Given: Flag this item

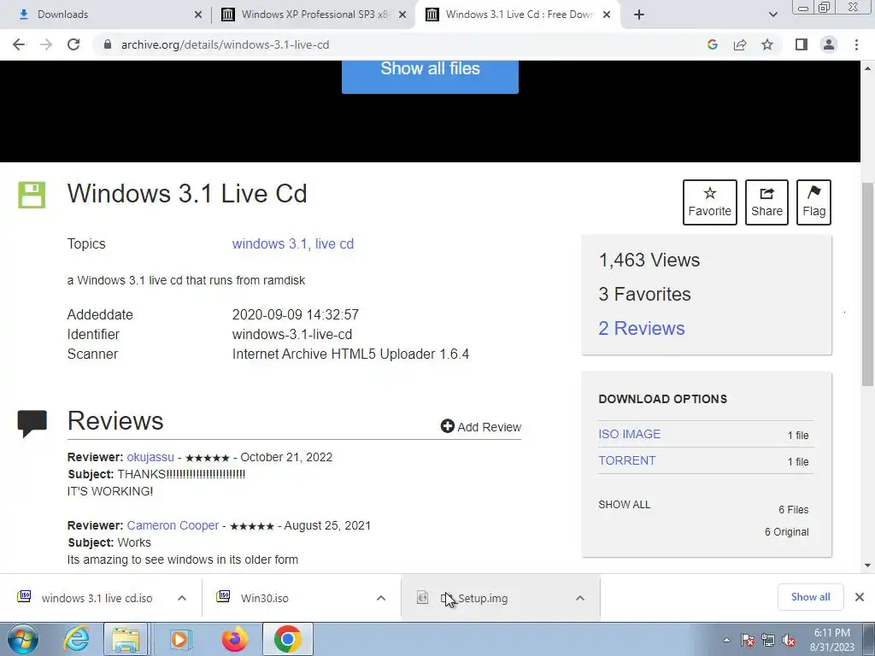Looking at the screenshot, I should [813, 202].
